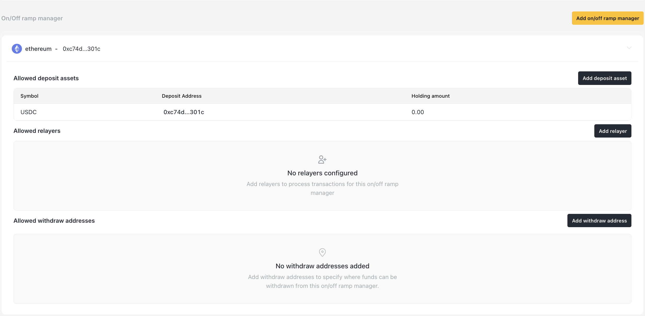The height and width of the screenshot is (316, 645).
Task: Select the USDC row symbol
Action: (x=28, y=112)
